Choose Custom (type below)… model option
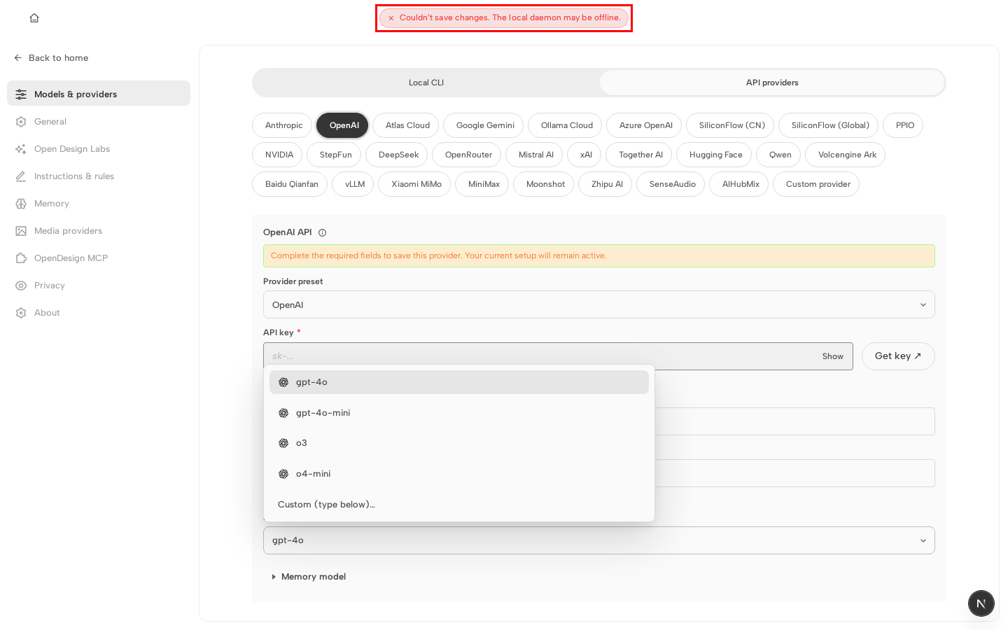Viewport: 1008px width, 630px height. [x=459, y=505]
